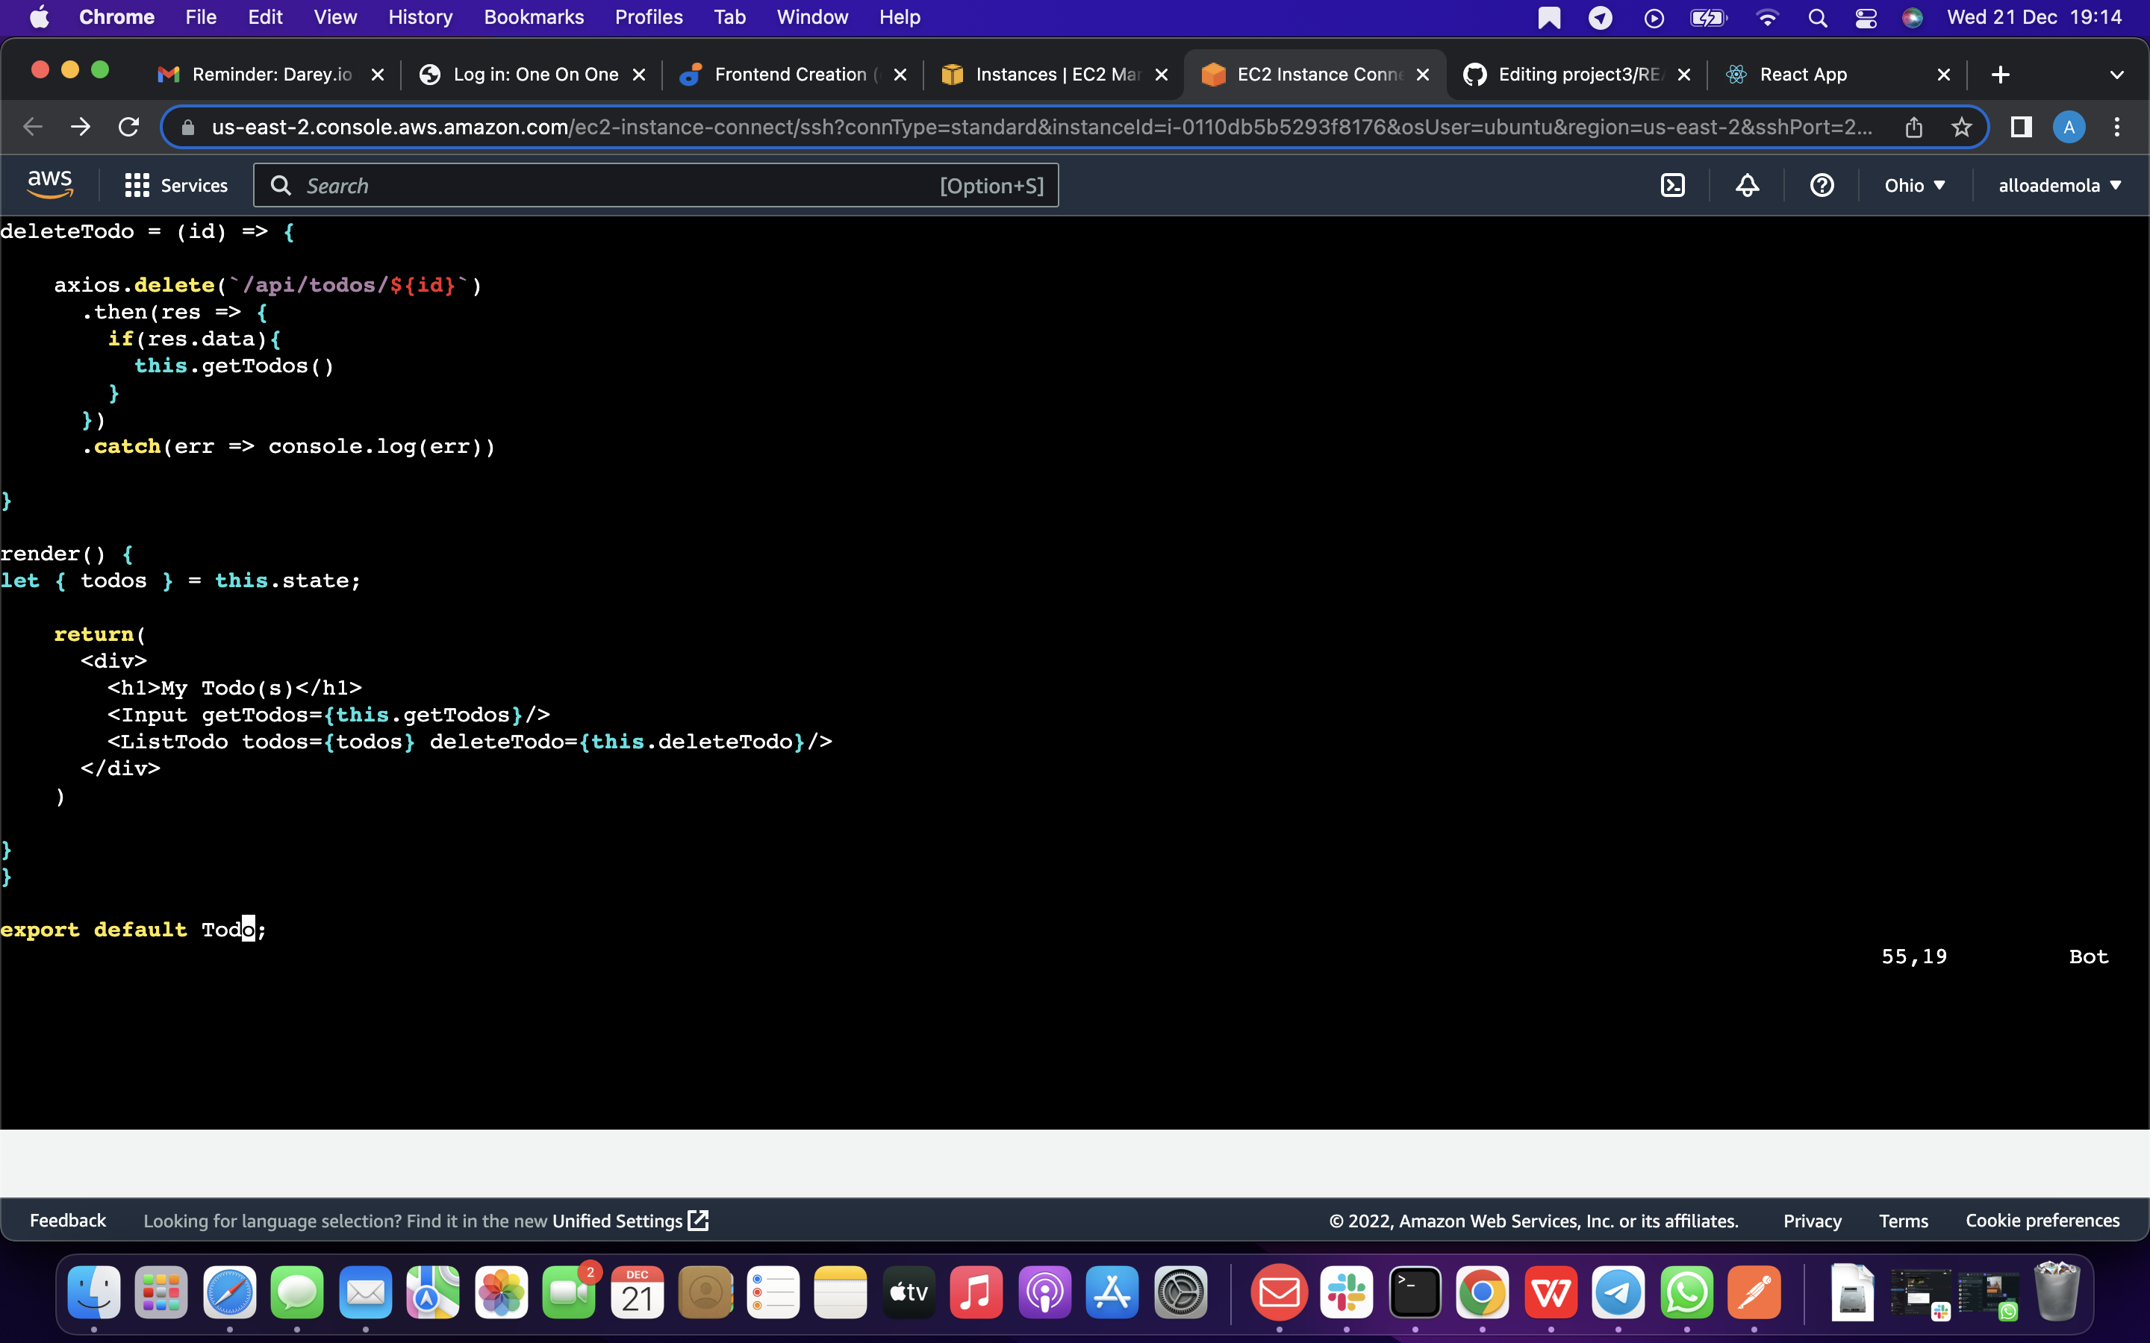Click the Feedback link
Viewport: 2150px width, 1343px height.
click(x=66, y=1220)
